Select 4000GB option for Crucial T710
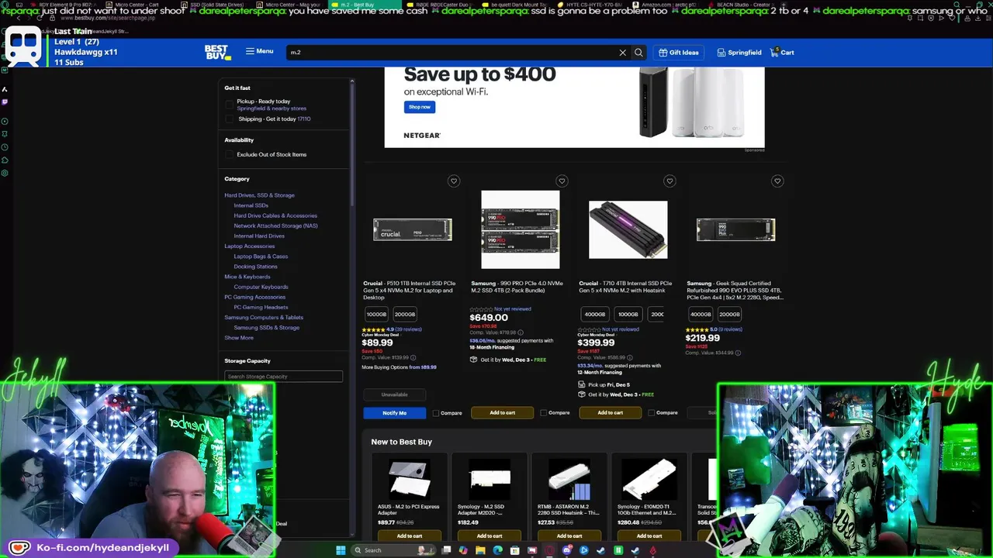Viewport: 993px width, 558px height. (x=595, y=314)
